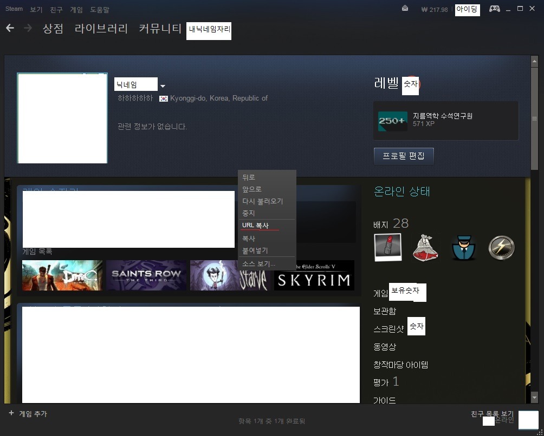This screenshot has height=436, width=544.
Task: Click the 게임 link in sidebar
Action: 380,294
